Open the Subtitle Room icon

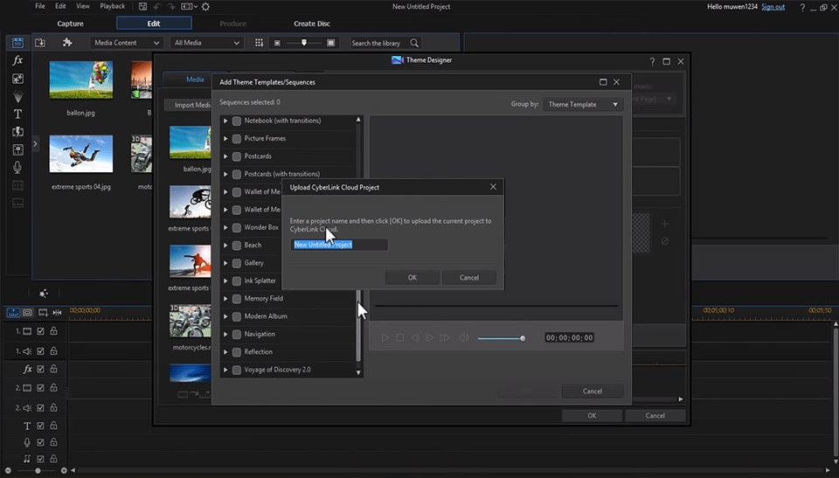[17, 204]
